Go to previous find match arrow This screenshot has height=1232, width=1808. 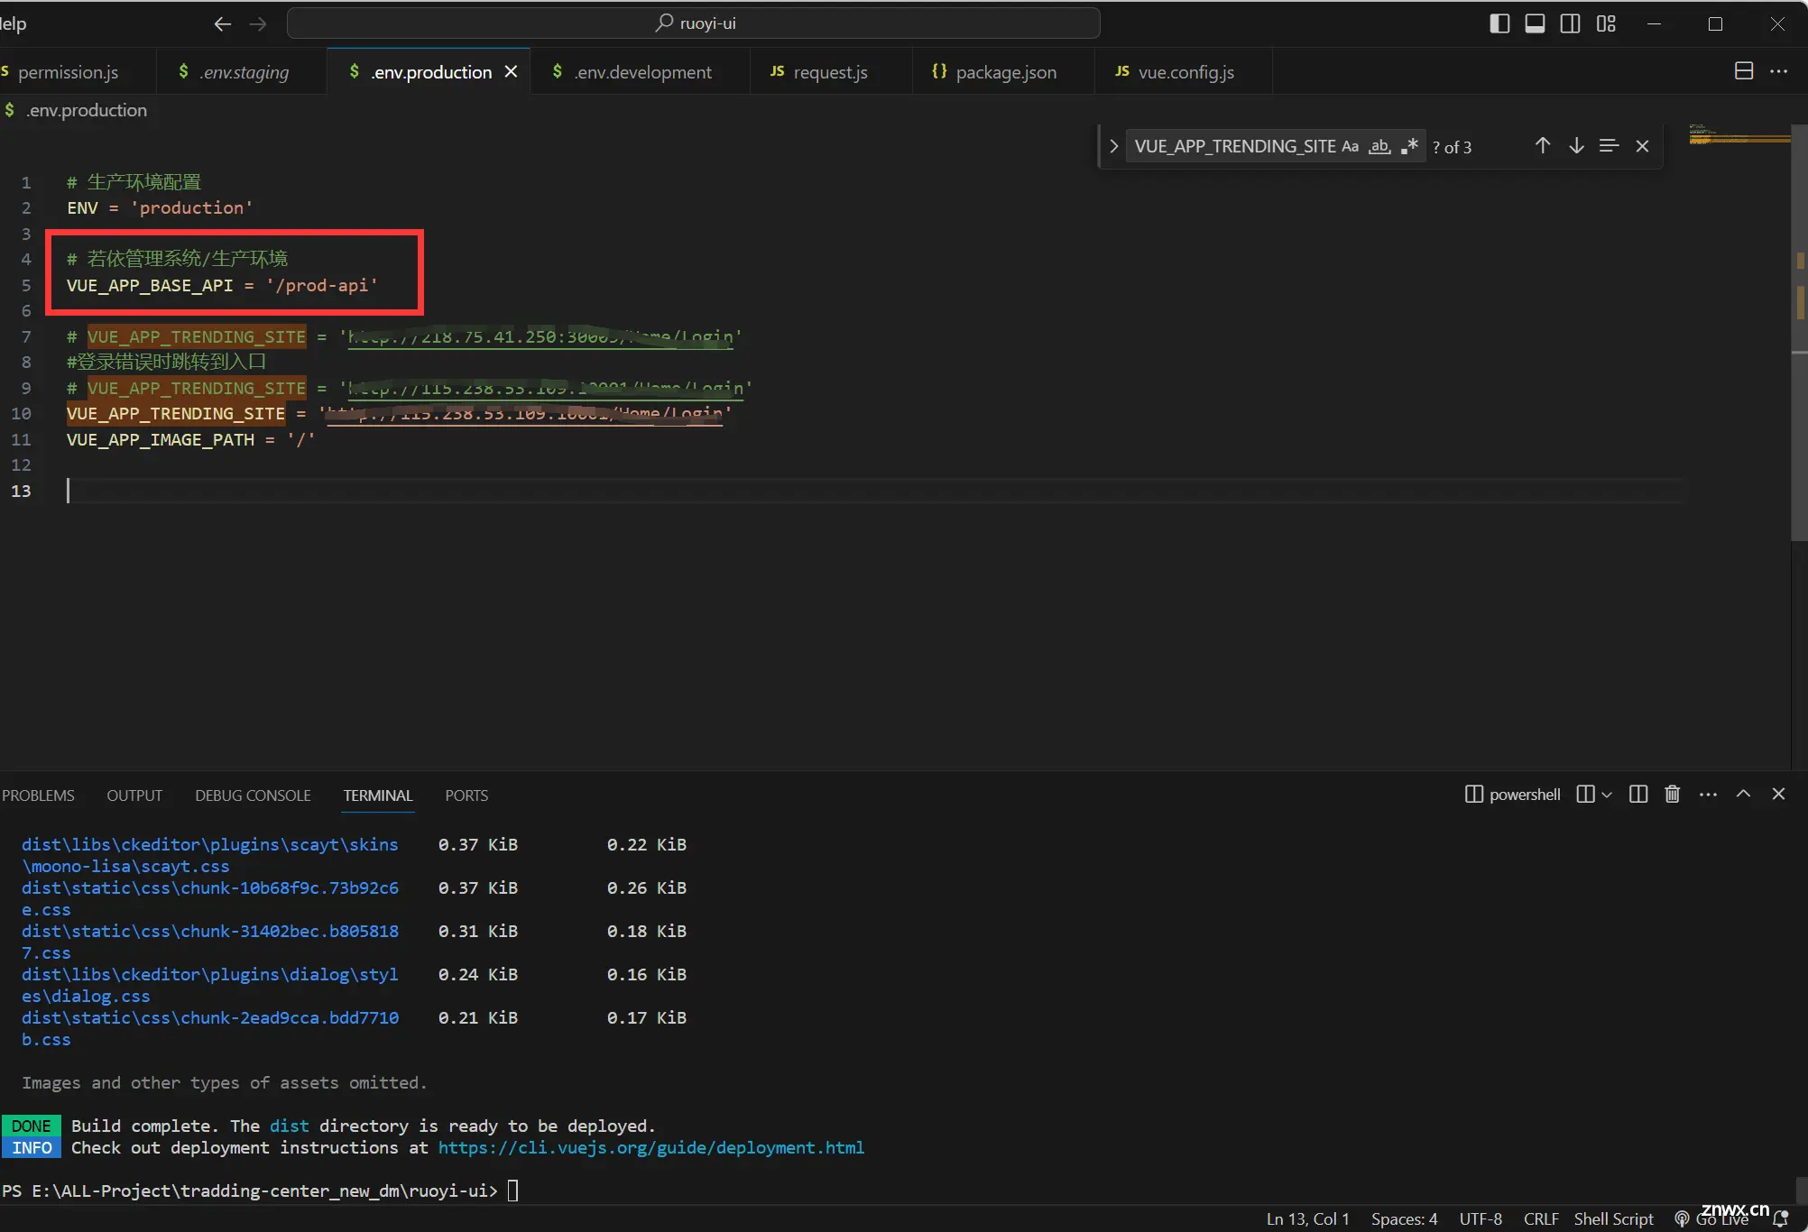pos(1543,146)
